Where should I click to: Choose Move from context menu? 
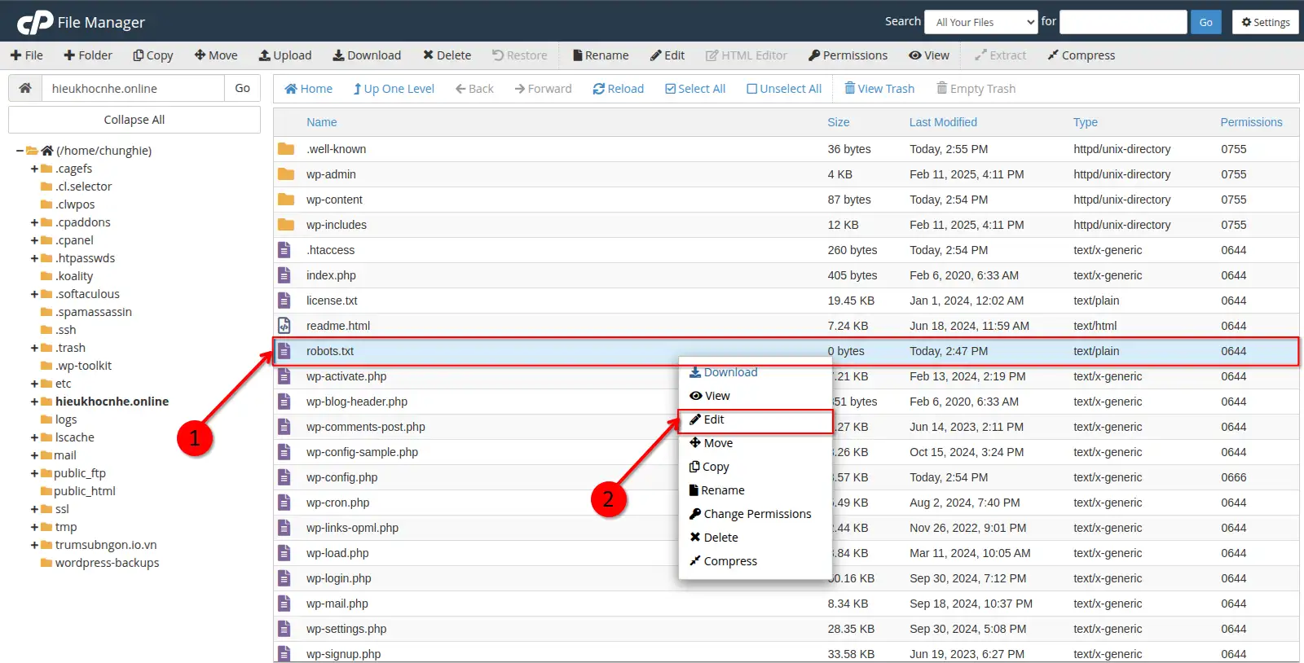click(x=711, y=443)
